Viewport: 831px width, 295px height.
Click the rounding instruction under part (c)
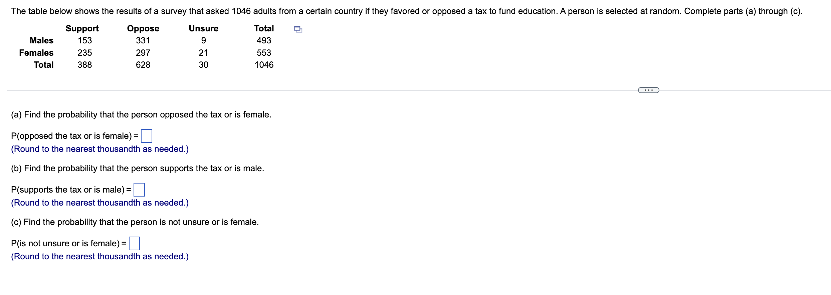tap(100, 256)
